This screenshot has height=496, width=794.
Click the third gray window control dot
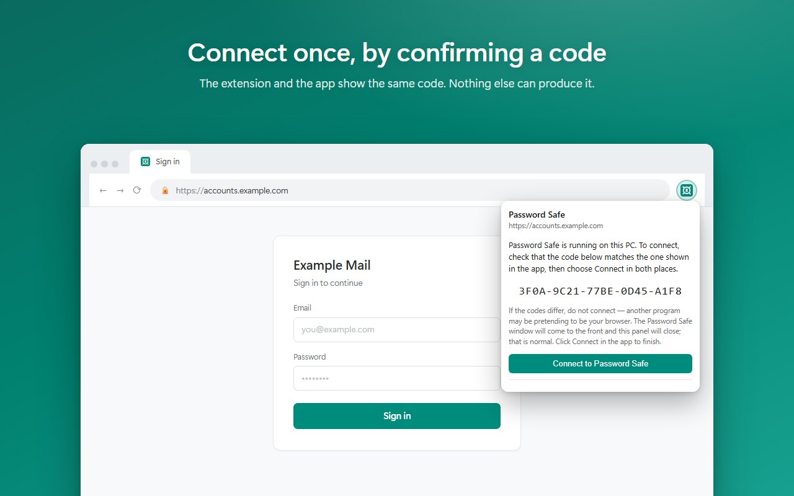pos(116,164)
